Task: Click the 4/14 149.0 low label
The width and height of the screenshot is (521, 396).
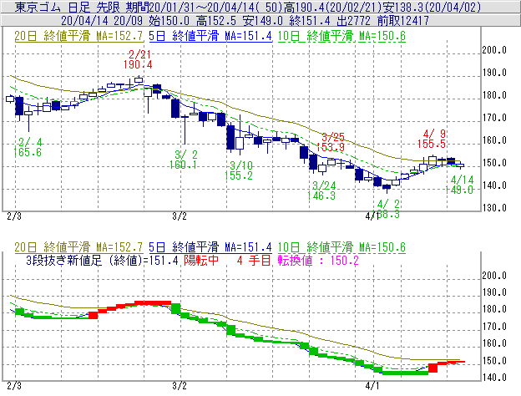Action: (x=459, y=185)
